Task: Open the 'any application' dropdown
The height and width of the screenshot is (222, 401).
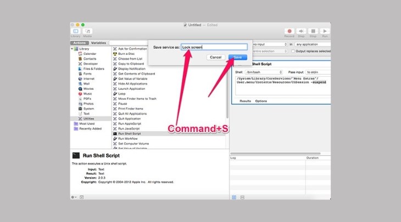Action: point(313,44)
